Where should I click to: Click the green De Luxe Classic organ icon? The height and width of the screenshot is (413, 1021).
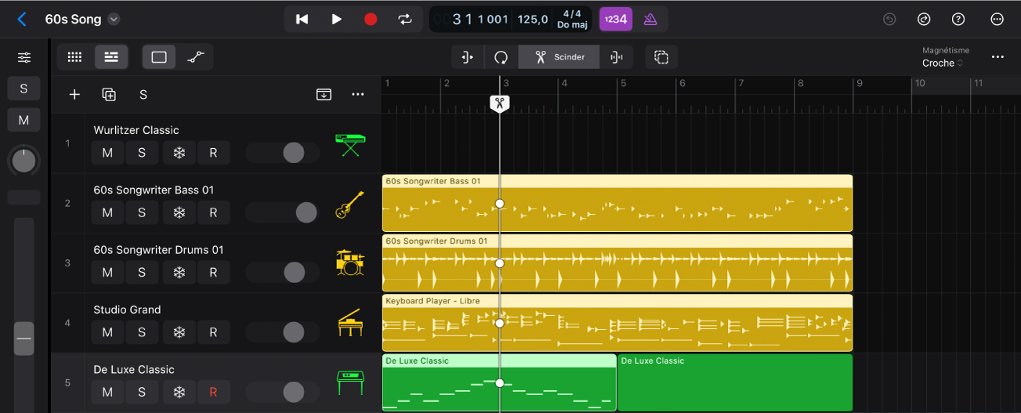coord(349,382)
